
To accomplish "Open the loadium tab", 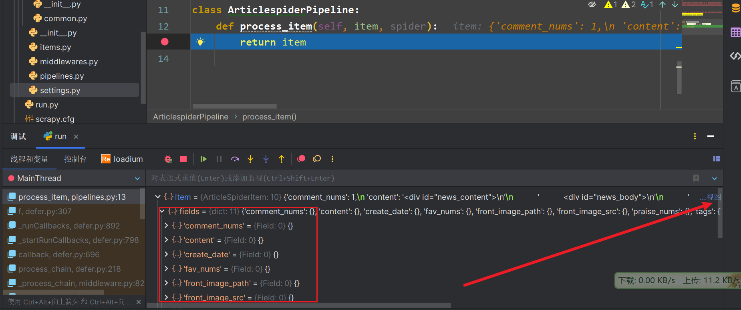I will (122, 159).
